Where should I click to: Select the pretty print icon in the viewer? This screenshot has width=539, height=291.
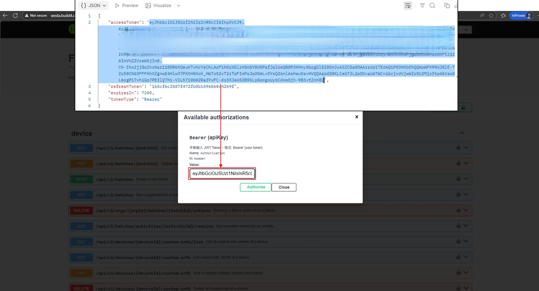click(422, 5)
